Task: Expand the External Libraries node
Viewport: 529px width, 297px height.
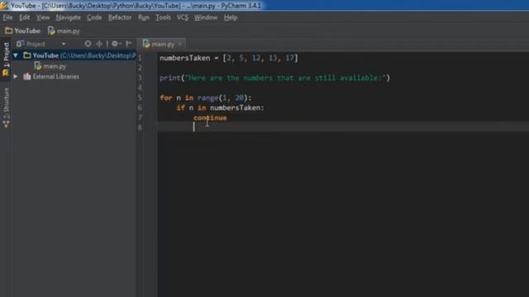Action: click(16, 77)
